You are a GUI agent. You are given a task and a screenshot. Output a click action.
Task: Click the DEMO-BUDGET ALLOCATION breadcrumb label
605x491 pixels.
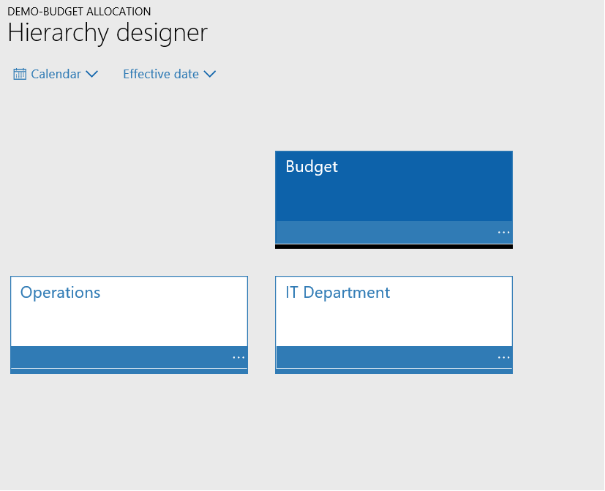click(x=79, y=11)
